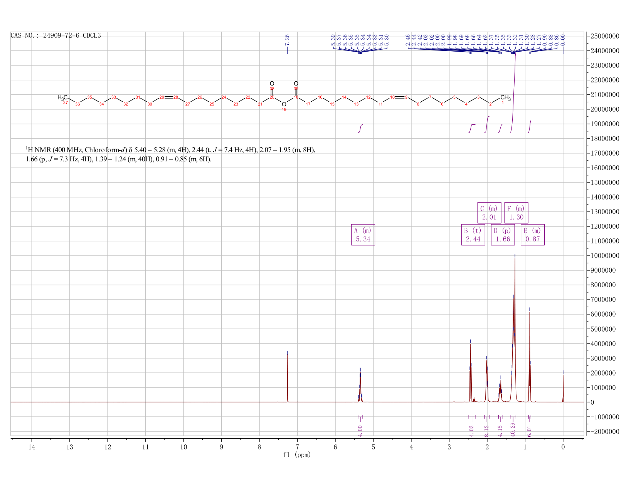Screen dimensions: 636x491
Task: Click carbonyl oxygen atom 38 in structure
Action: (x=272, y=84)
